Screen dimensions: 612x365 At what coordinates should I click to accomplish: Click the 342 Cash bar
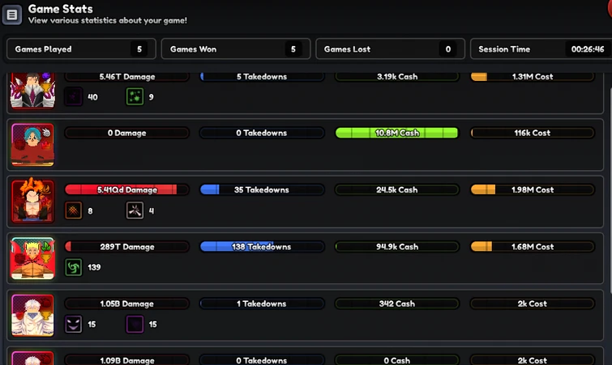tap(397, 303)
